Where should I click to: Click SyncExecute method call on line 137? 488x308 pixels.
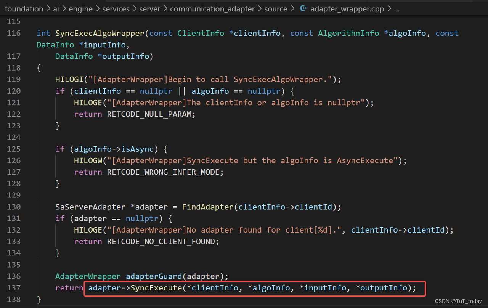pyautogui.click(x=156, y=288)
